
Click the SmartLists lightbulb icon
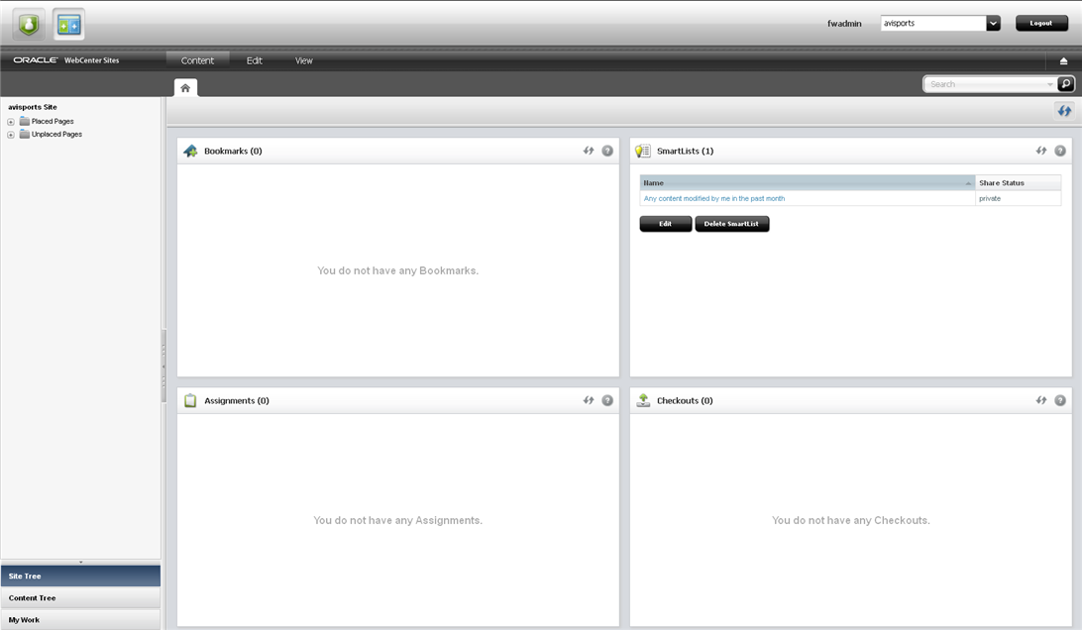(642, 151)
